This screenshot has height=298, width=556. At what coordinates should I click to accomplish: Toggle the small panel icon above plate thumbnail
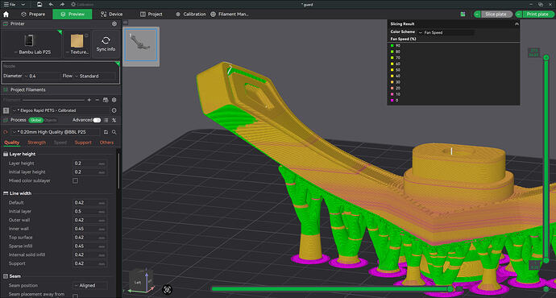point(125,23)
